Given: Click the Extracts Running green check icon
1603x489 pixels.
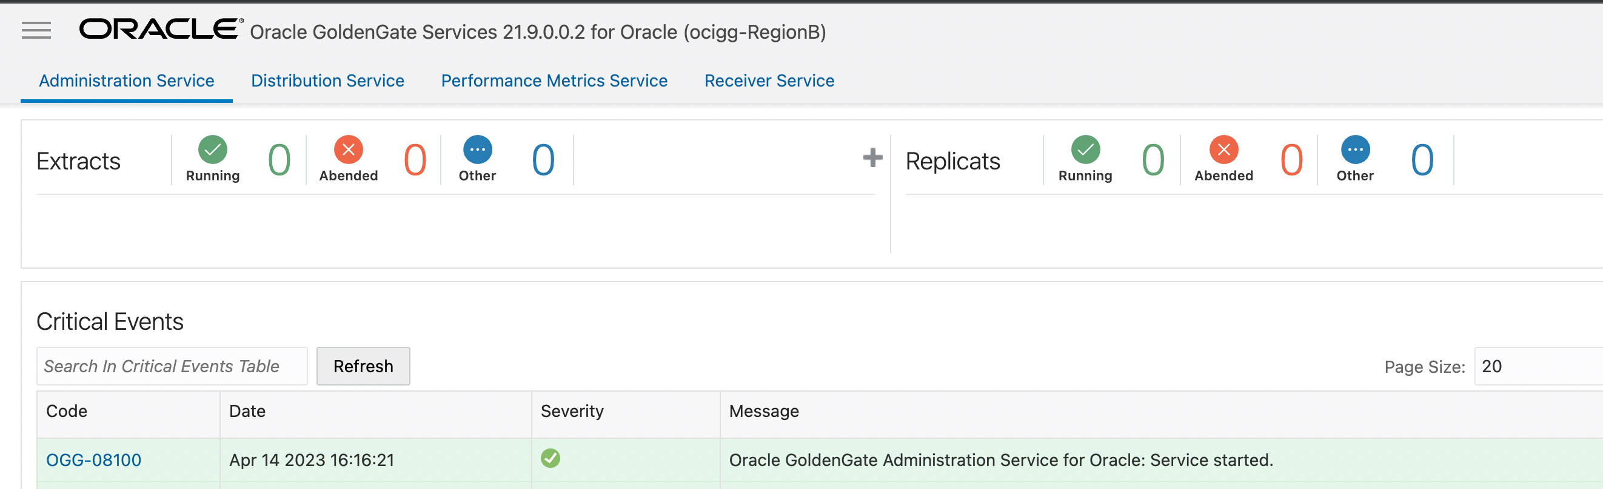Looking at the screenshot, I should point(213,149).
